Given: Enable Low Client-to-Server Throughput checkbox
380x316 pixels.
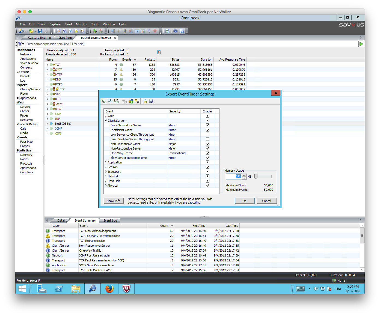Looking at the screenshot, I should coord(207,139).
